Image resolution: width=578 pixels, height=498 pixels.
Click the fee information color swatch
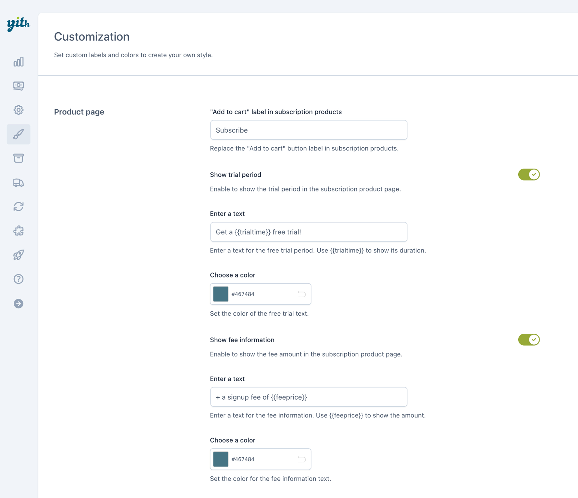pos(221,459)
